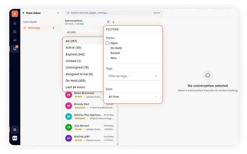
Task: Open the All (197) dropdown selector
Action: [84, 32]
